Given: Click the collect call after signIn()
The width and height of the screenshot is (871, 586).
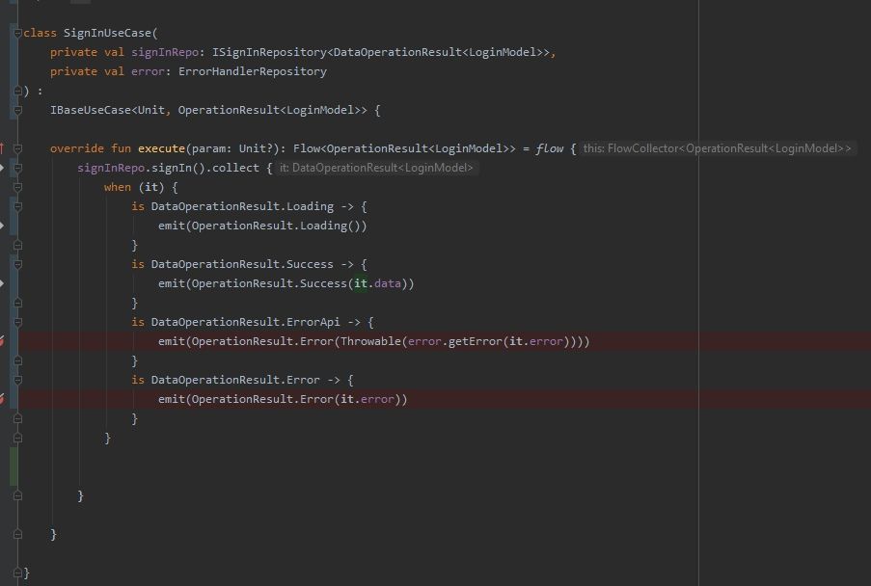Looking at the screenshot, I should point(235,168).
